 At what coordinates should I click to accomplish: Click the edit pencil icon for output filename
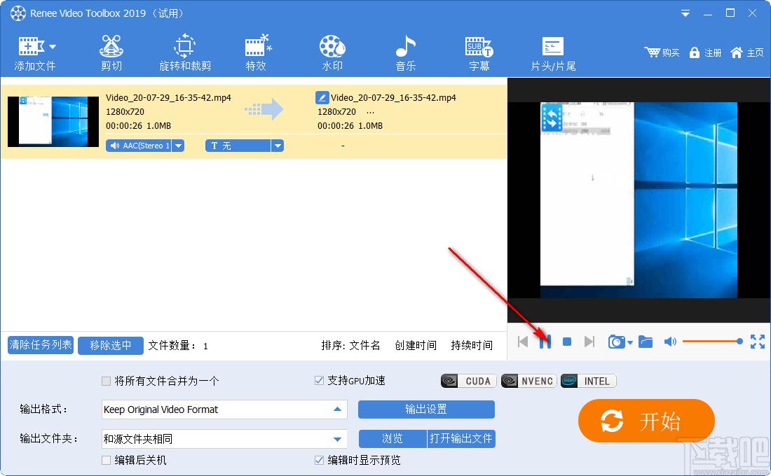[x=322, y=97]
